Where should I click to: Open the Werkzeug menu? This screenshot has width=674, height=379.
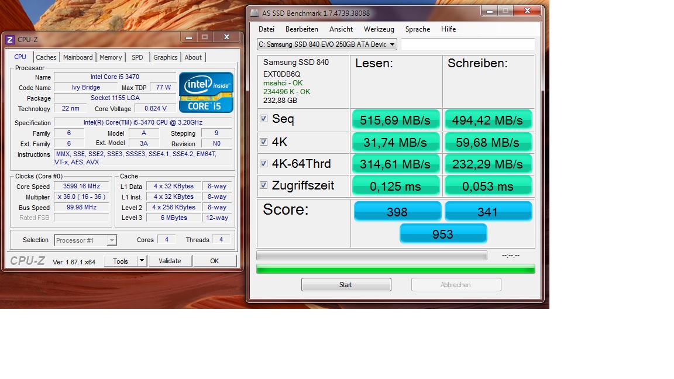click(379, 29)
